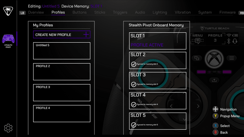The height and width of the screenshot is (137, 244).
Task: Click the CREATE NEW PROFILE button
Action: [x=62, y=35]
